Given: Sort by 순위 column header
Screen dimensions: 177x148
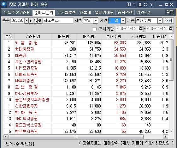Looking at the screenshot, I should (x=9, y=37).
